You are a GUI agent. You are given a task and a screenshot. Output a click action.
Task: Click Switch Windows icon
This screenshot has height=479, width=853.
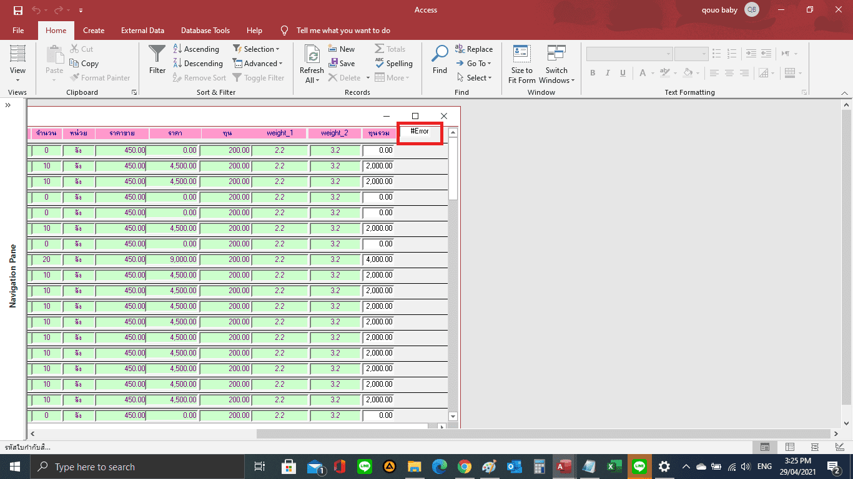(x=556, y=53)
